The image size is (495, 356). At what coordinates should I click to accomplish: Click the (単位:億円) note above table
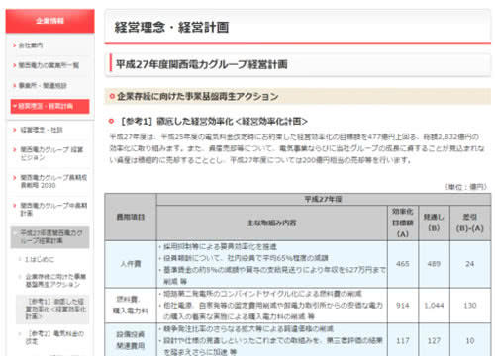[x=466, y=187]
